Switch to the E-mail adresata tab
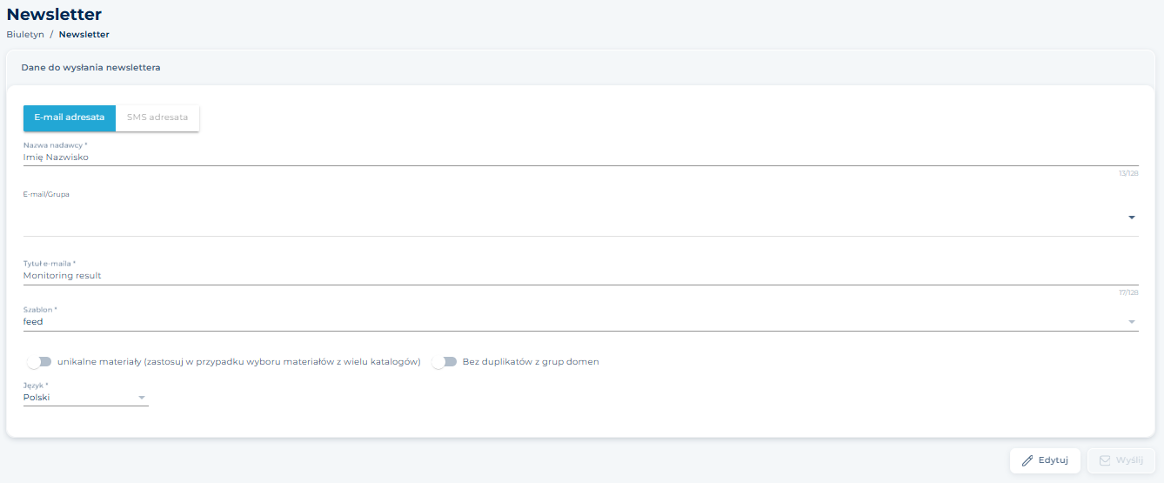 point(70,117)
